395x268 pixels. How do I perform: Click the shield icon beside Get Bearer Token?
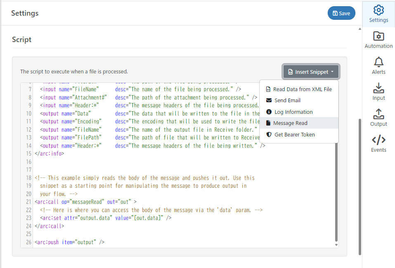coord(269,134)
